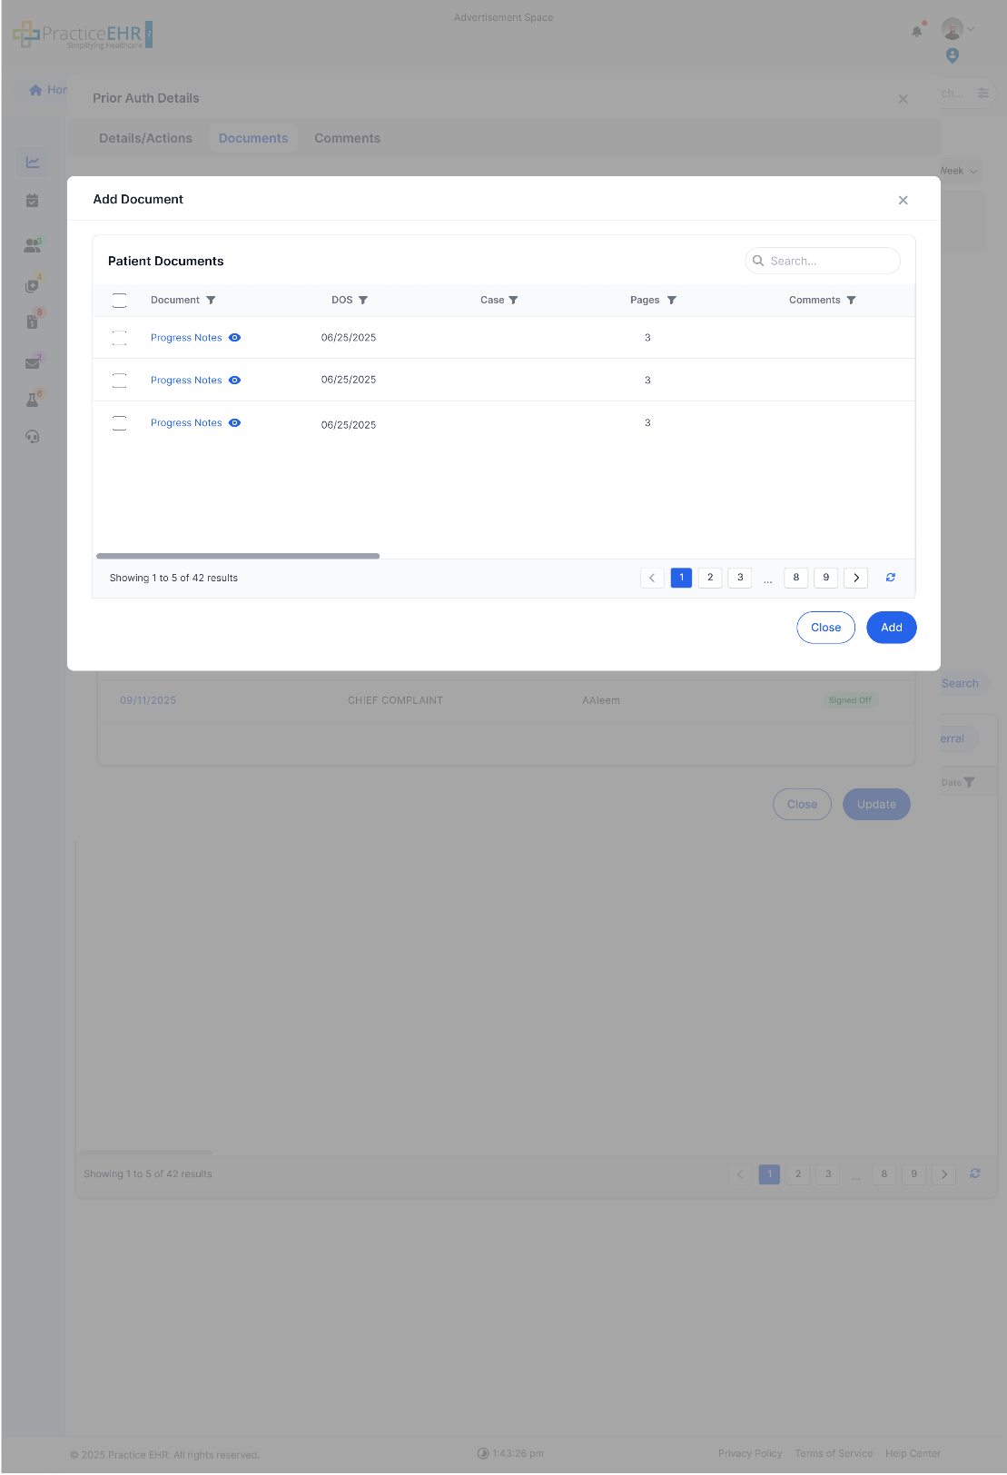Refresh the Patient Documents table
The width and height of the screenshot is (1007, 1475).
pos(891,578)
